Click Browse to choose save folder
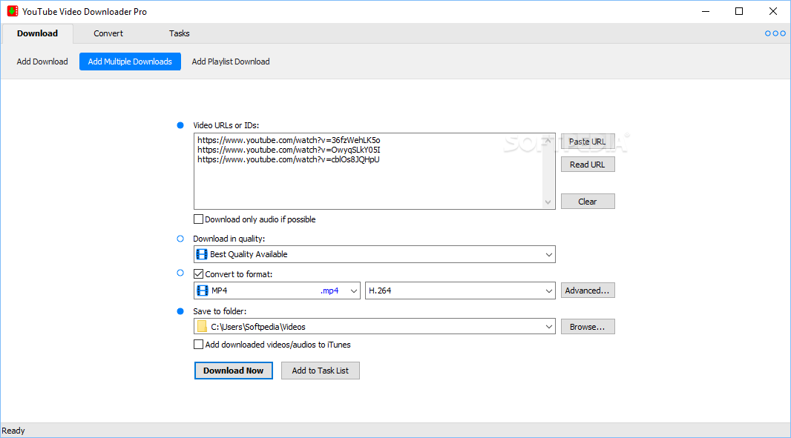 (x=588, y=327)
